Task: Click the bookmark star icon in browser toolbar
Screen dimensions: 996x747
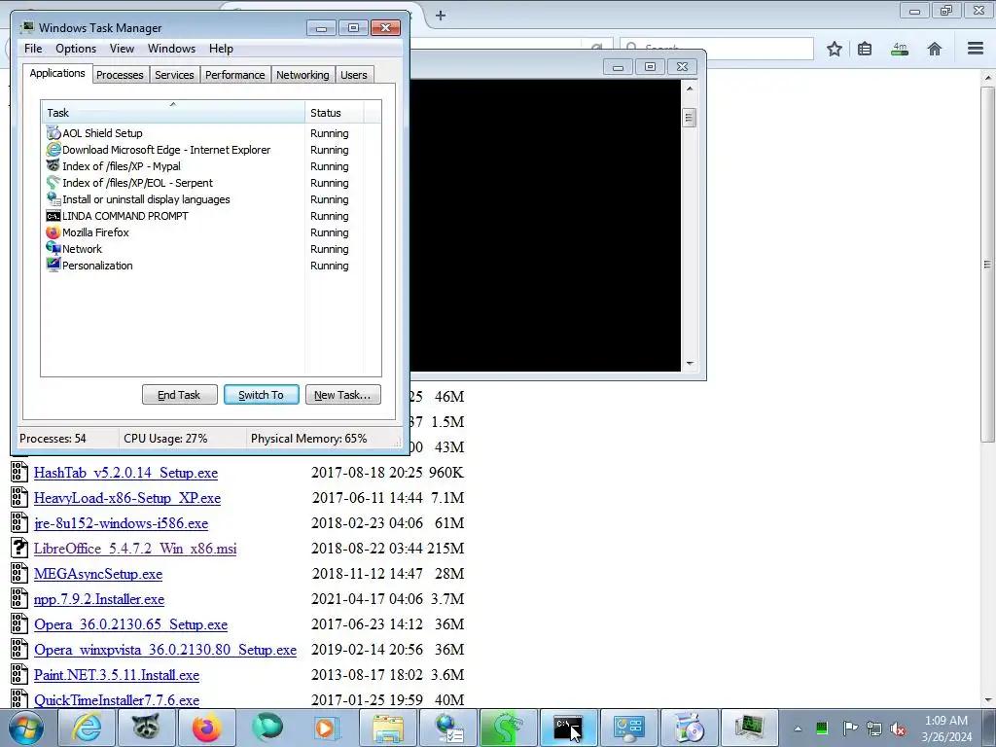Action: click(x=834, y=49)
